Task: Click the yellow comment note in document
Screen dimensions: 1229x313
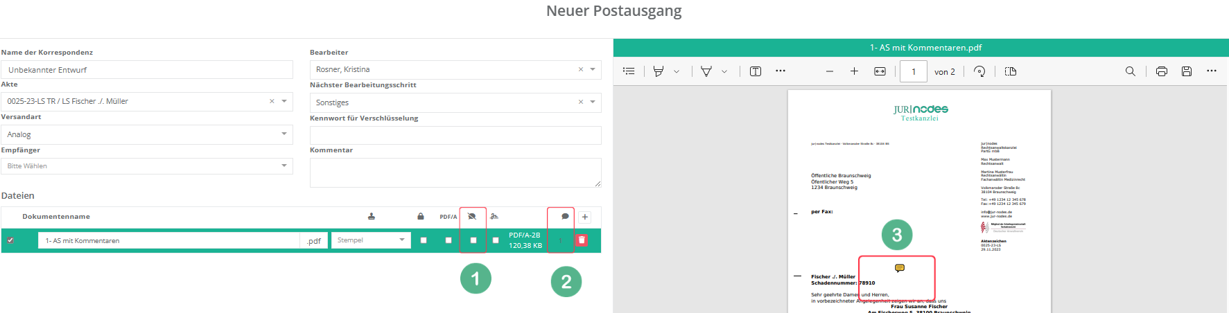Action: point(899,268)
